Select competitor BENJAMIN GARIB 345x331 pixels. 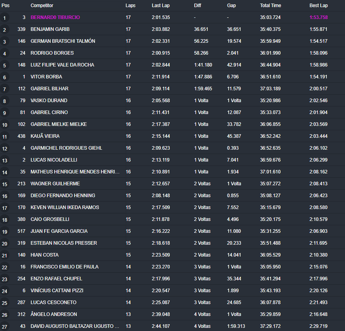(x=50, y=29)
